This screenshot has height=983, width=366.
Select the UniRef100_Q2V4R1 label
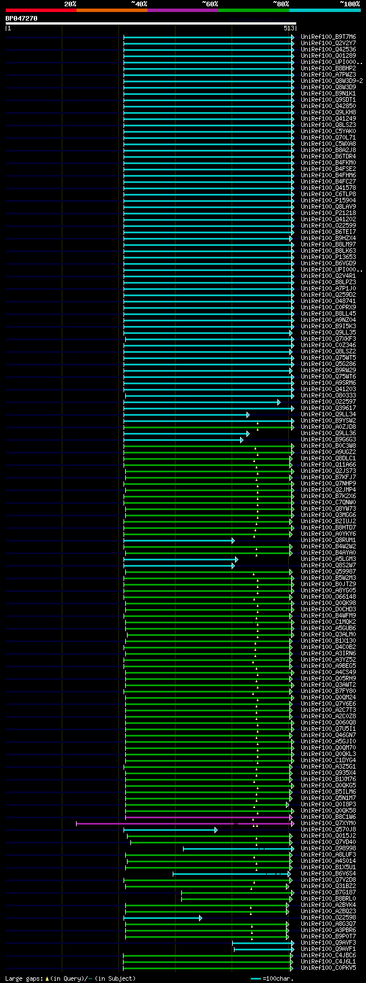pos(328,276)
